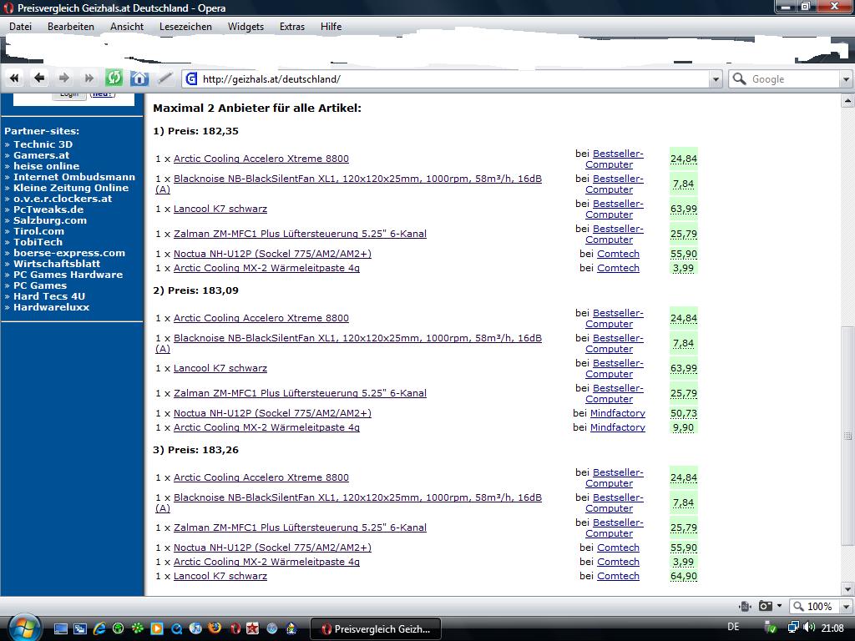
Task: Click the DE language indicator in the taskbar
Action: (x=733, y=627)
